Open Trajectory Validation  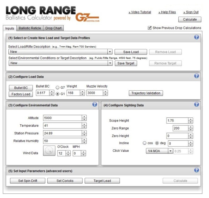146,93
